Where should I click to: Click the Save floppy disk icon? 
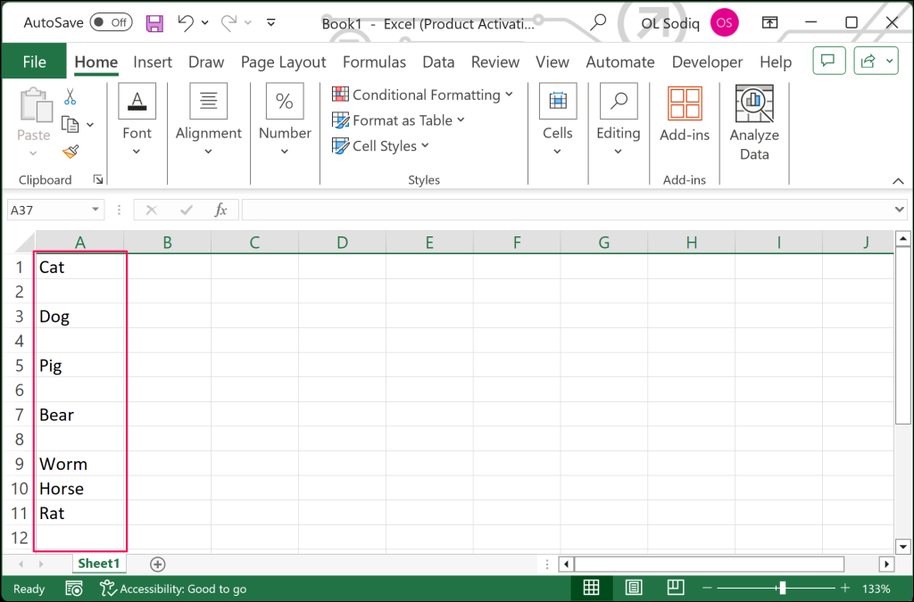tap(154, 23)
